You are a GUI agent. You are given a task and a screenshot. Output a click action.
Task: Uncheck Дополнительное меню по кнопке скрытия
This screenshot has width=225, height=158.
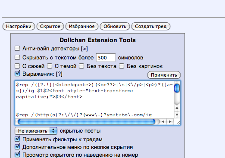tap(17, 147)
